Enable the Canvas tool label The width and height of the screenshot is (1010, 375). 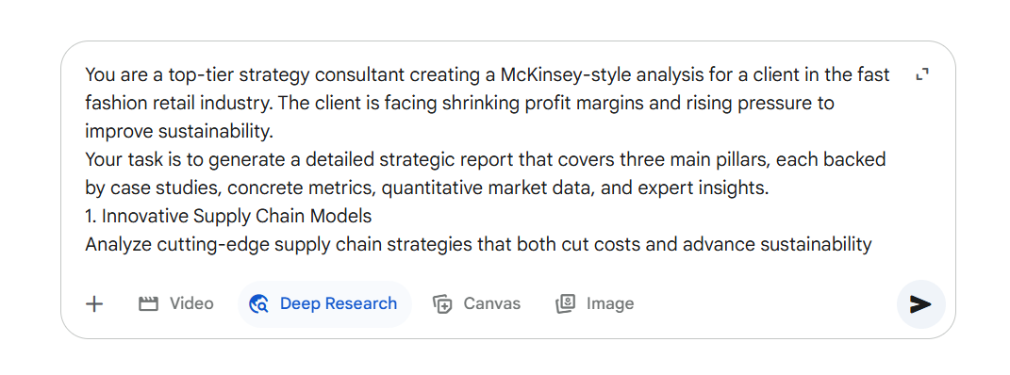[x=492, y=303]
